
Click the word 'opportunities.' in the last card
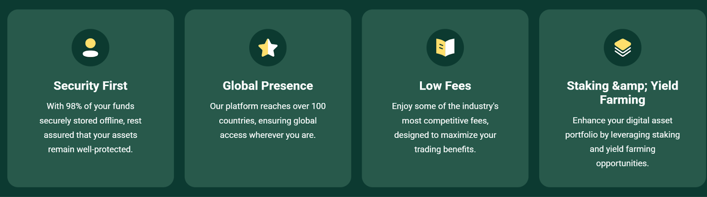[x=622, y=164]
